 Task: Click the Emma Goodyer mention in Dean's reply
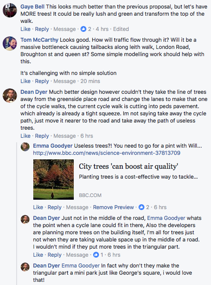166,218
